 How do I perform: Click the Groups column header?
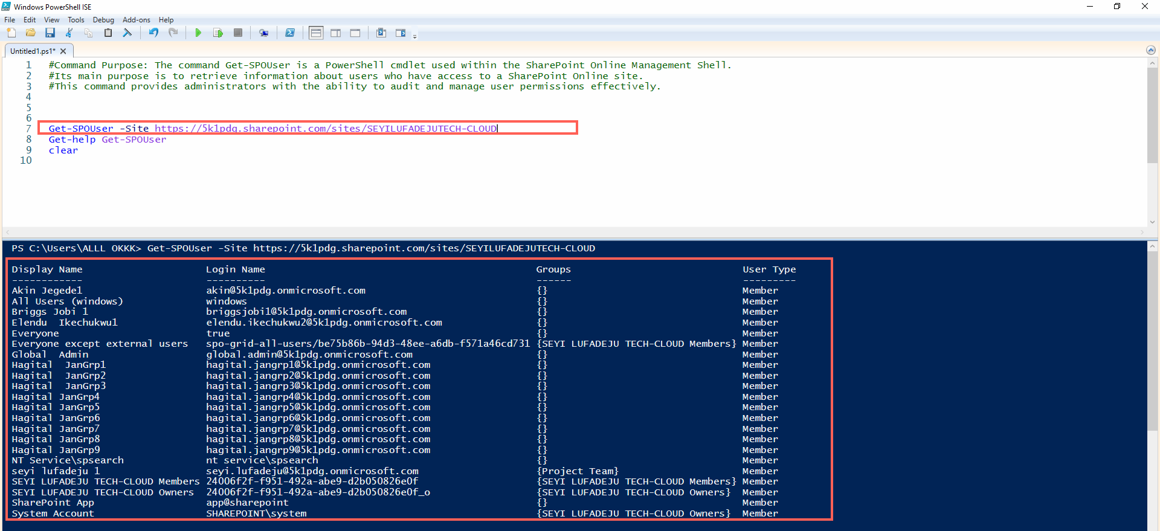pyautogui.click(x=553, y=269)
